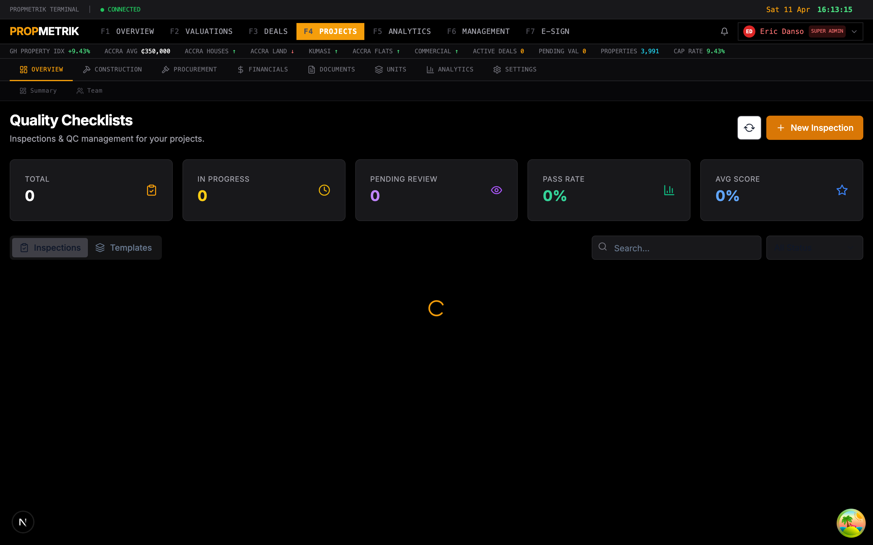Open the Next.js dev tools badge
Screen dimensions: 873x545
23,522
